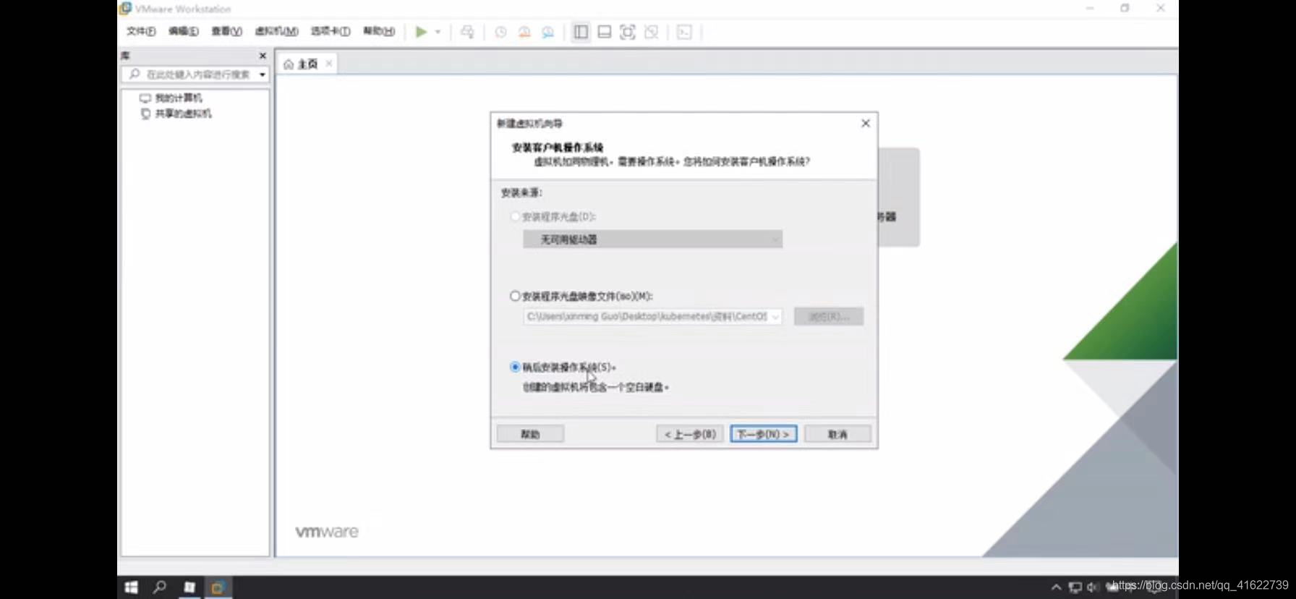Open the 选项卡(T) menu
Viewport: 1296px width, 599px height.
331,31
